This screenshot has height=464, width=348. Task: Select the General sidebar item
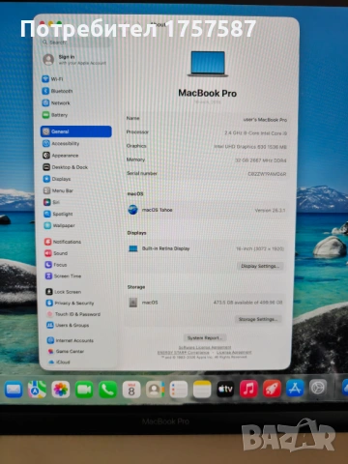[76, 131]
